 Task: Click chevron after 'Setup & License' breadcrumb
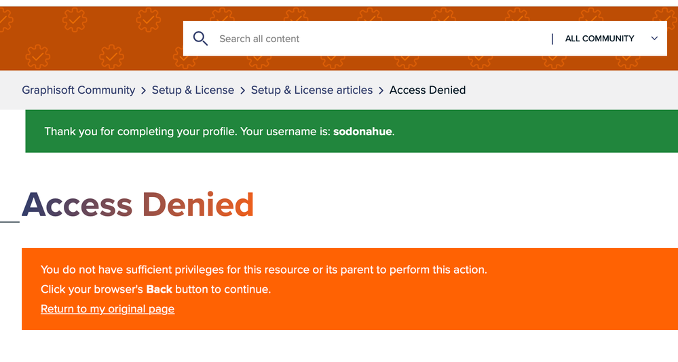(242, 90)
